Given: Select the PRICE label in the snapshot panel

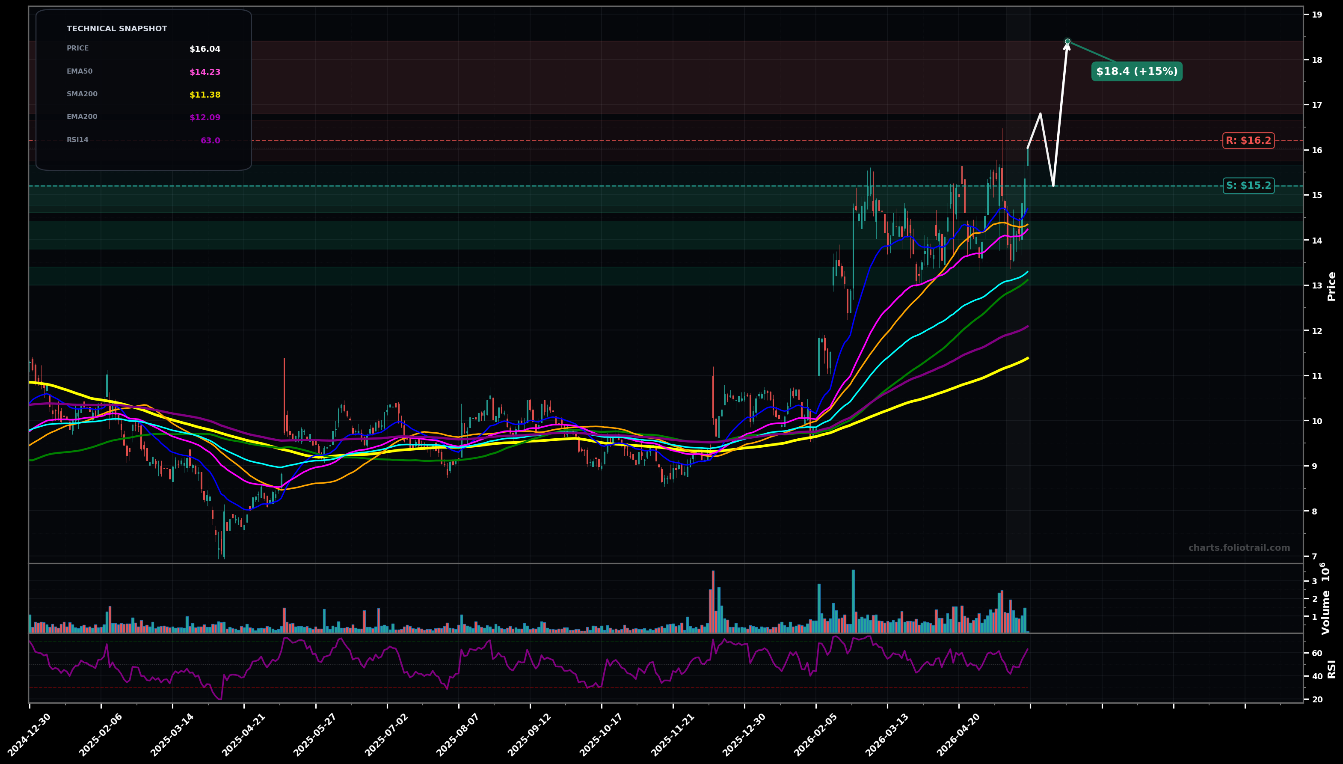Looking at the screenshot, I should click(77, 48).
